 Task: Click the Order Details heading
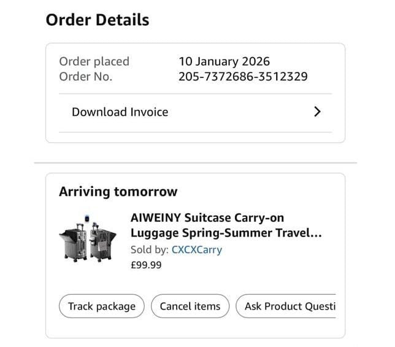(98, 20)
